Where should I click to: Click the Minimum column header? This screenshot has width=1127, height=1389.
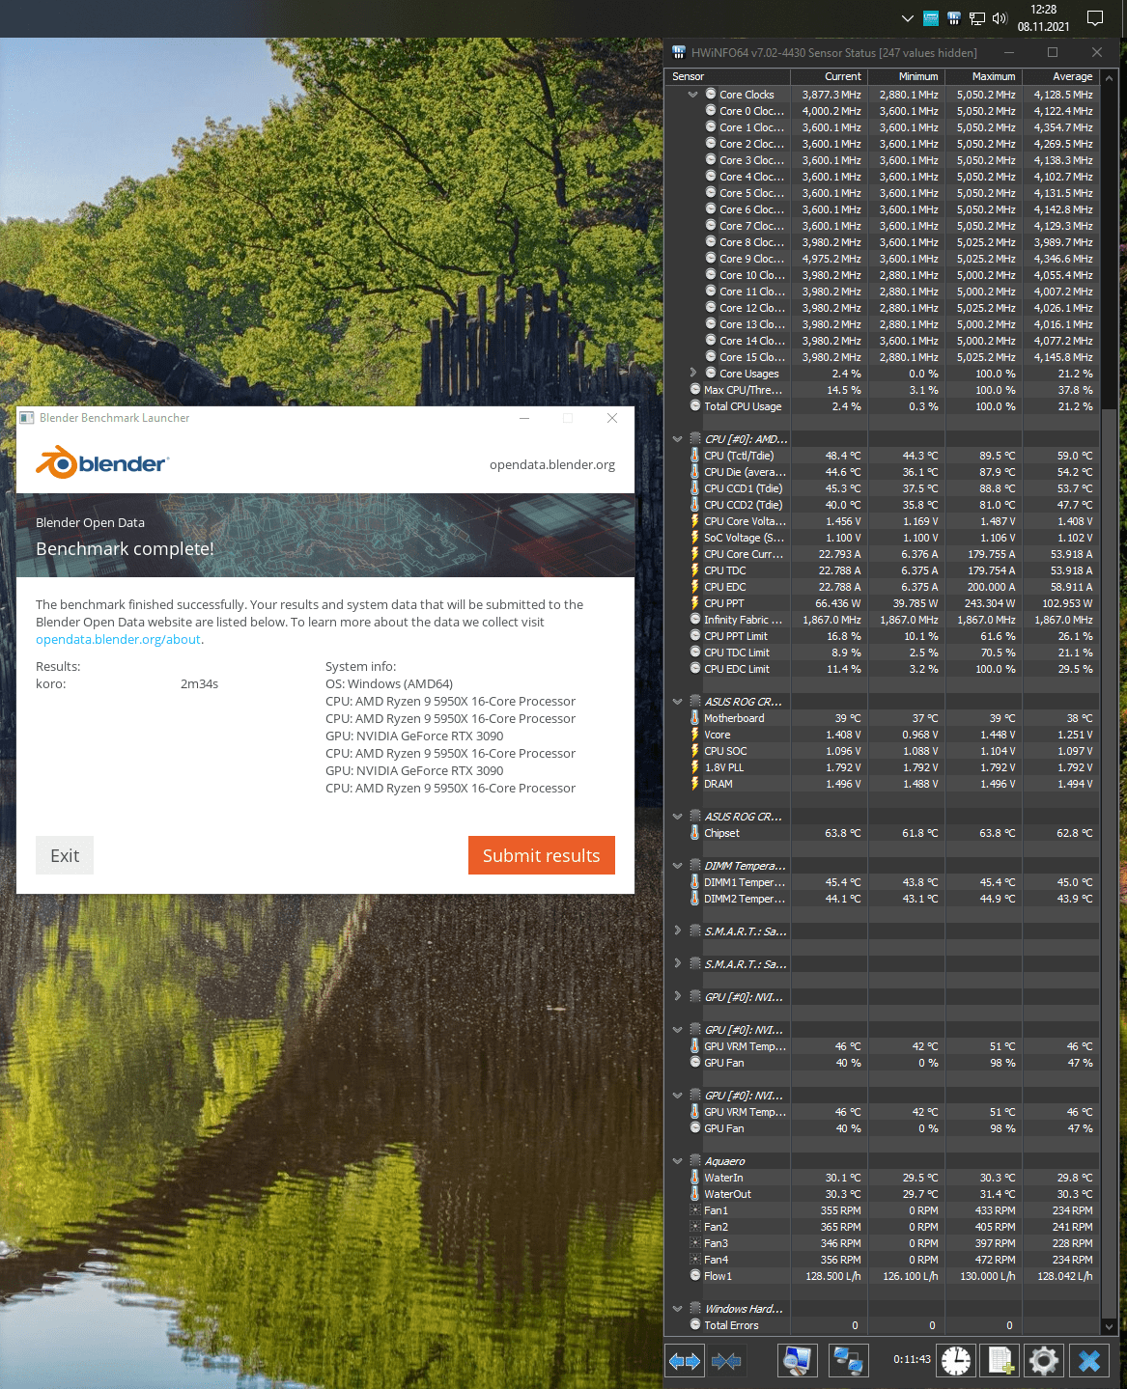click(906, 76)
